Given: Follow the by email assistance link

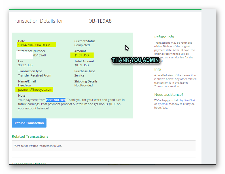Looking at the screenshot, I should point(163,104).
